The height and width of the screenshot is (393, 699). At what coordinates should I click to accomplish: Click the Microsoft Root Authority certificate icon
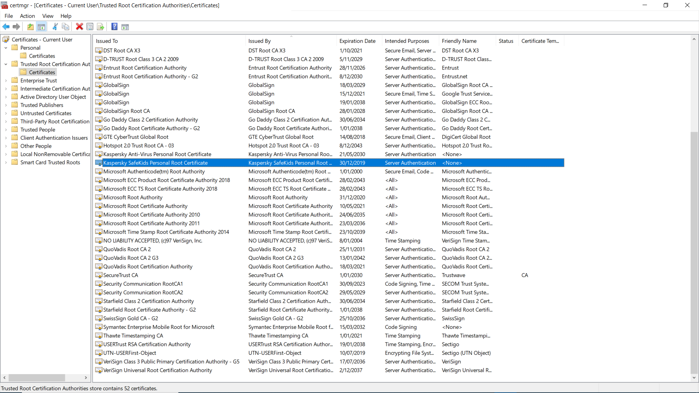coord(99,198)
